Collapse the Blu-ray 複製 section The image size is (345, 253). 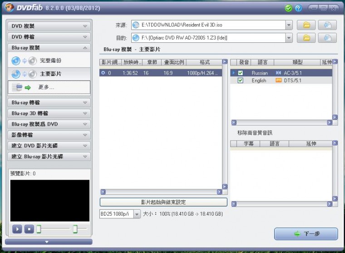49,48
